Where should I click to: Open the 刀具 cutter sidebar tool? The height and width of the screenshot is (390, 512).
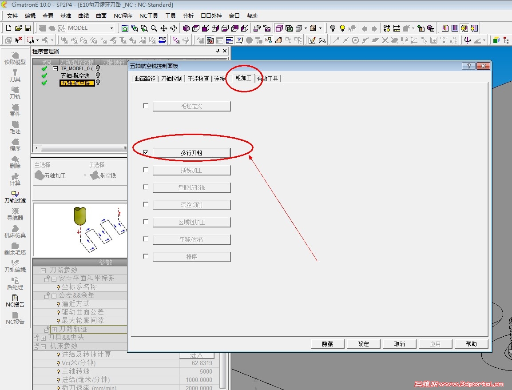(x=15, y=76)
